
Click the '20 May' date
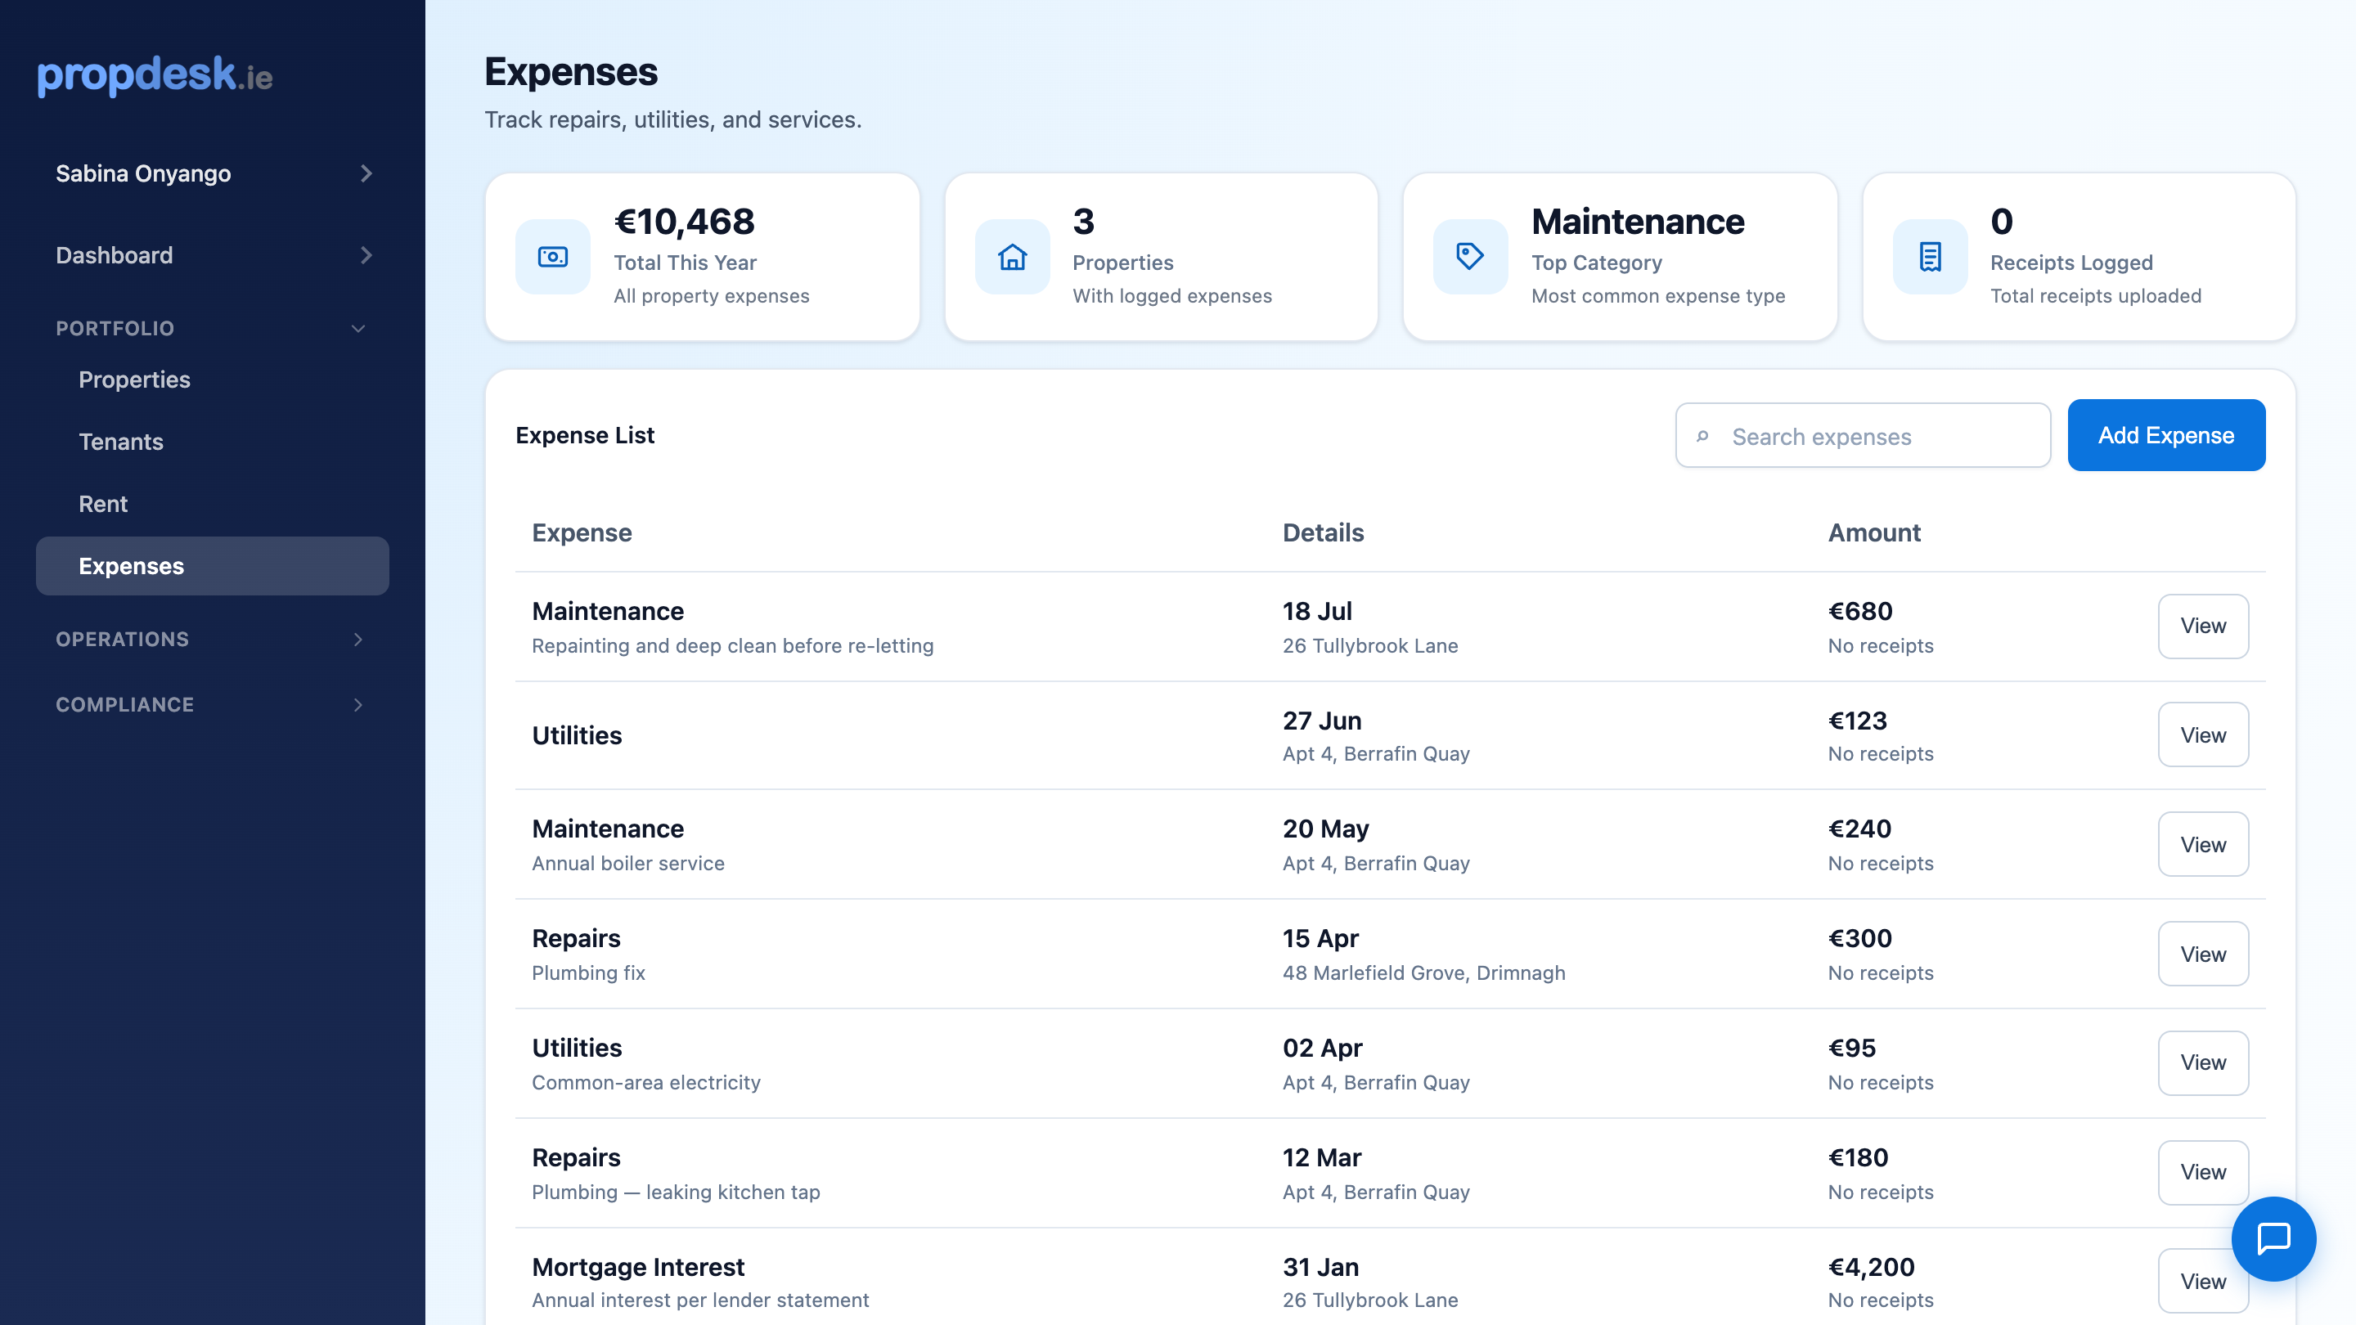[1326, 829]
